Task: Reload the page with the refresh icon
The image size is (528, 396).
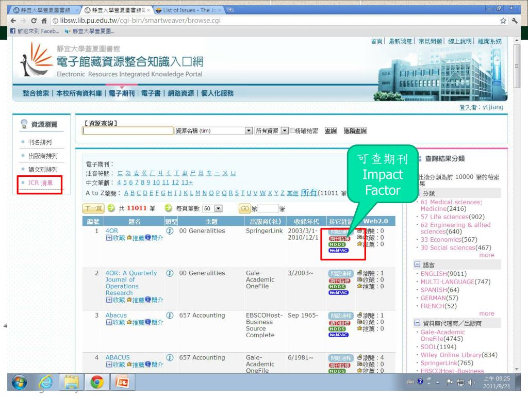Action: tap(34, 21)
